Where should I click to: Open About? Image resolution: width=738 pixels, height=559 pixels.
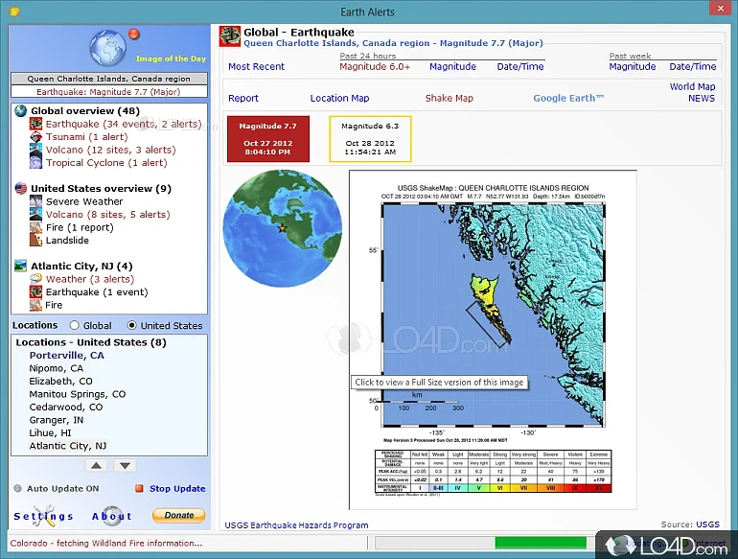pyautogui.click(x=111, y=516)
